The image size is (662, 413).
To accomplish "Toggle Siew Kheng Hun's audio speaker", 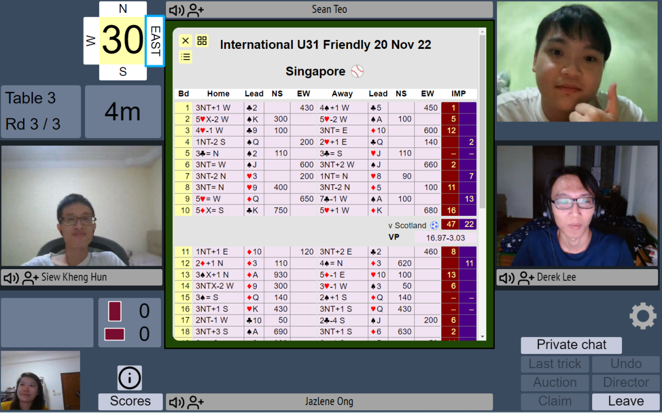I will (11, 278).
